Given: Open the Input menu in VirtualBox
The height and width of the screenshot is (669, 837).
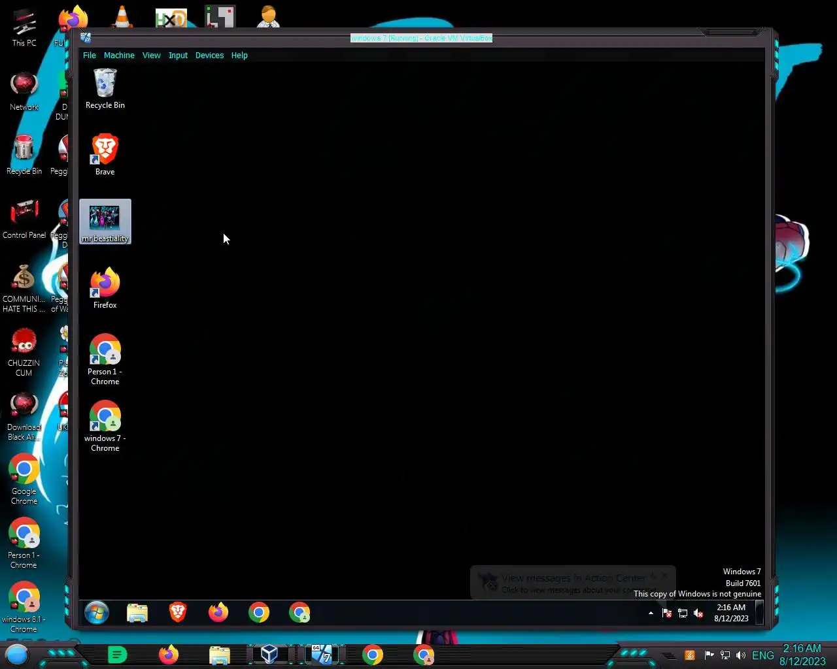Looking at the screenshot, I should (x=178, y=56).
